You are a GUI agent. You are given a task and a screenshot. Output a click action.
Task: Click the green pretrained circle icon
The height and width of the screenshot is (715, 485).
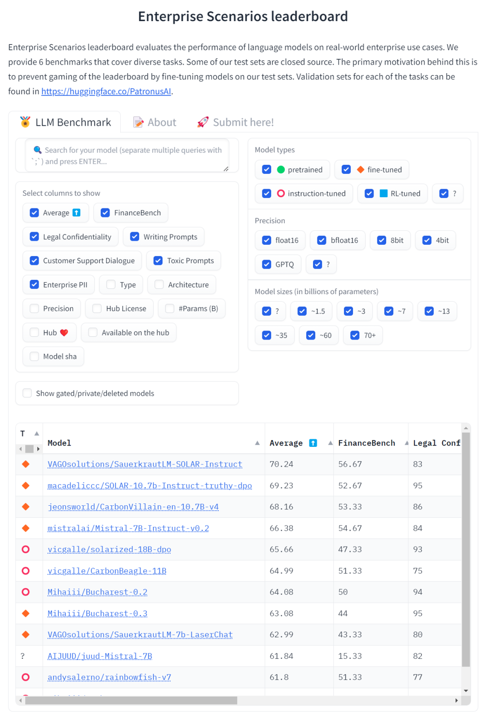pos(281,169)
